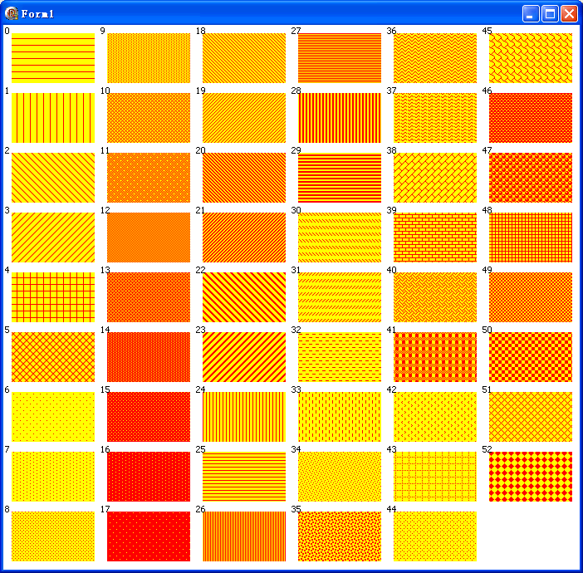Viewport: 583px width, 573px height.
Task: Click the number label 9
Action: tap(103, 31)
